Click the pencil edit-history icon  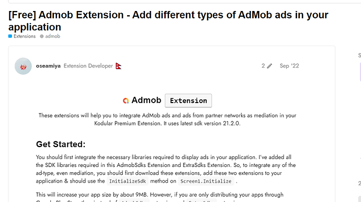tap(269, 66)
